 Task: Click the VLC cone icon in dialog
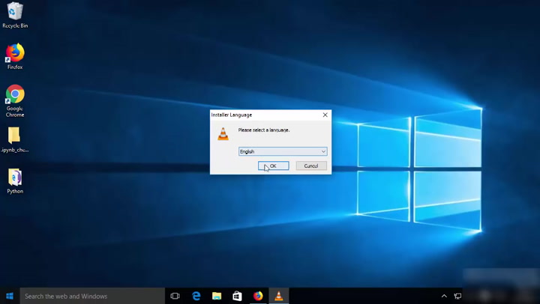tap(223, 134)
